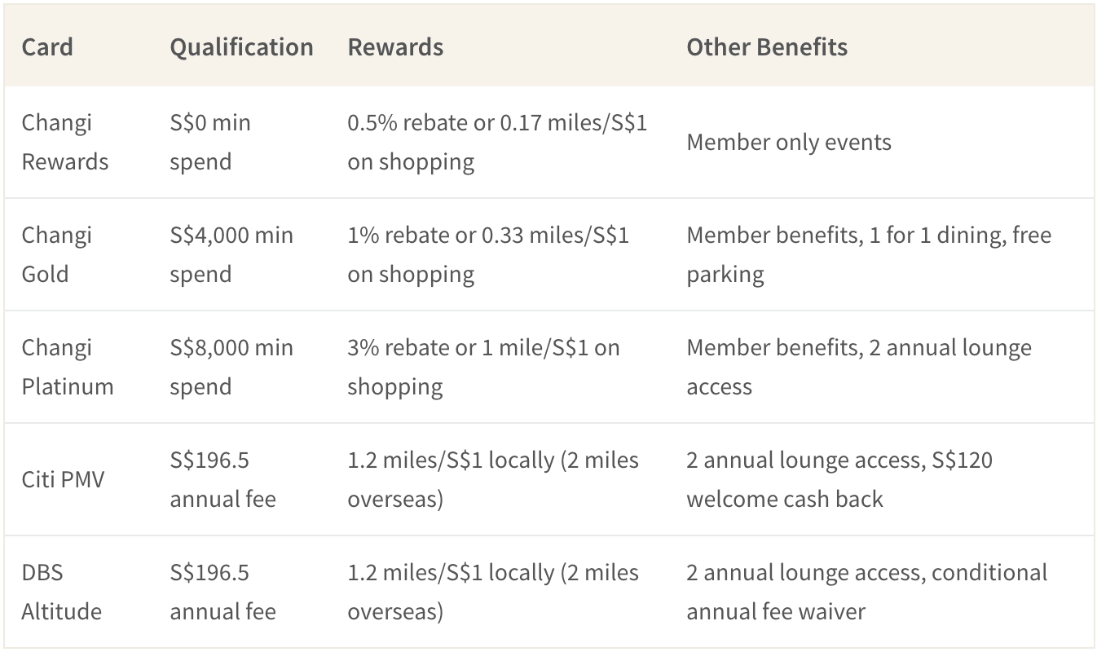Image resolution: width=1097 pixels, height=652 pixels.
Task: Click the S$0 min spend cell
Action: click(210, 142)
